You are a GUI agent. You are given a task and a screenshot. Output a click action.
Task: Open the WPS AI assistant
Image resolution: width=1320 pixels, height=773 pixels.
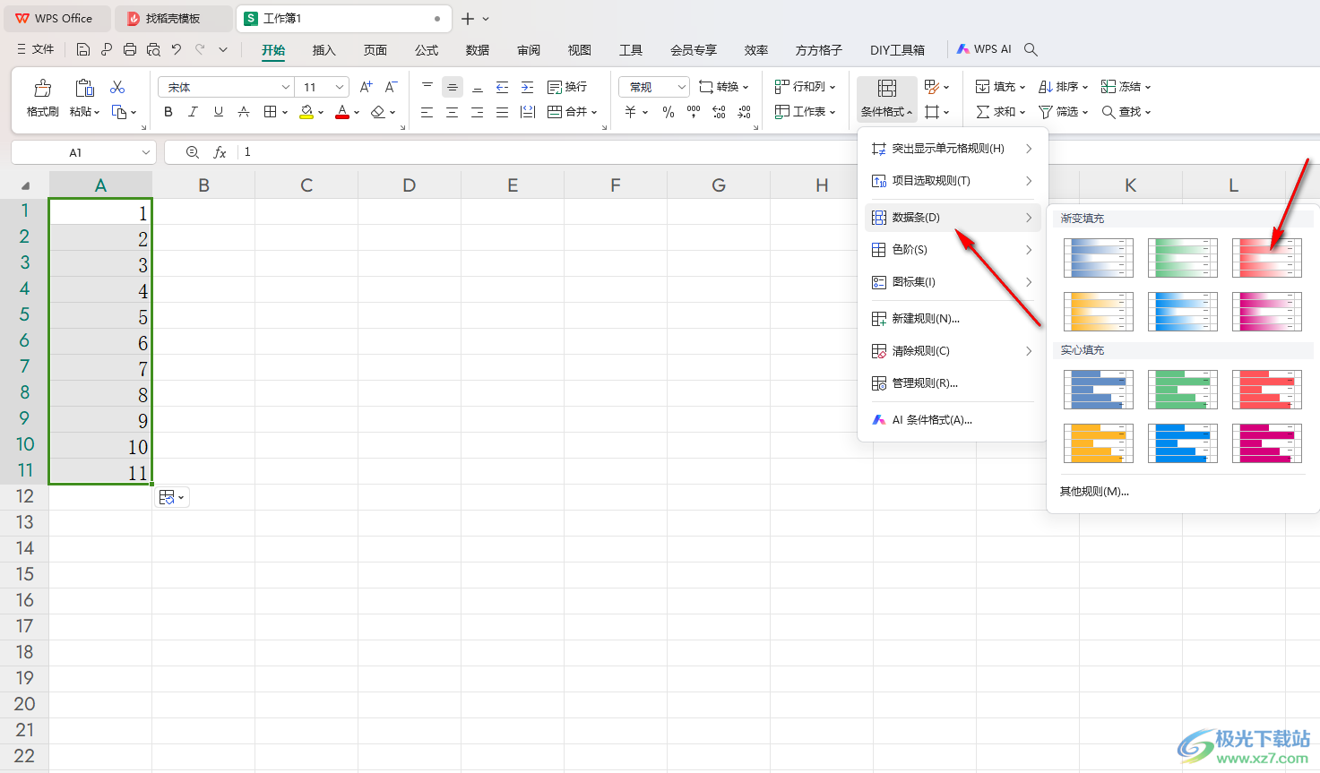coord(984,49)
